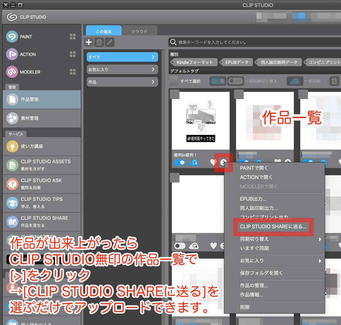
Task: Turn bulk sync OFF
Action: click(235, 81)
